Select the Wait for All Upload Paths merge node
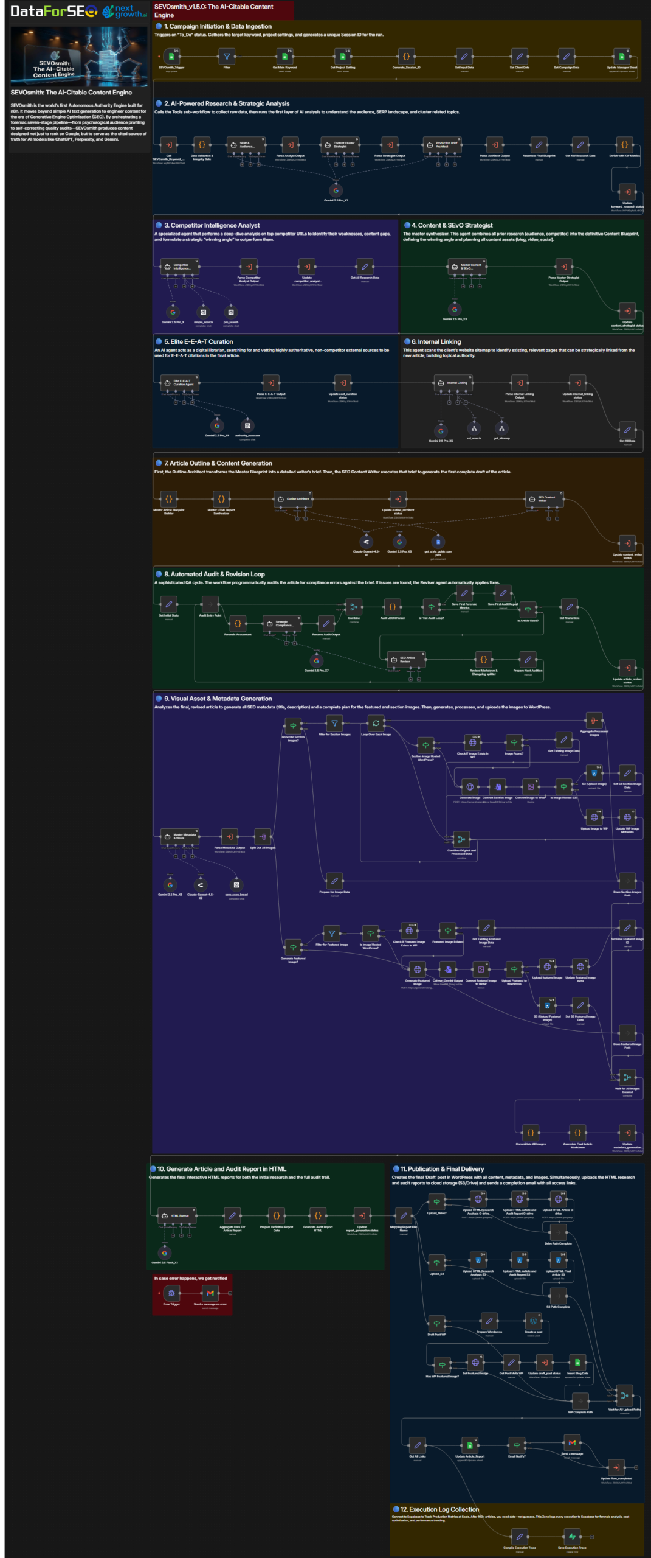Image resolution: width=651 pixels, height=1558 pixels. coord(624,1395)
